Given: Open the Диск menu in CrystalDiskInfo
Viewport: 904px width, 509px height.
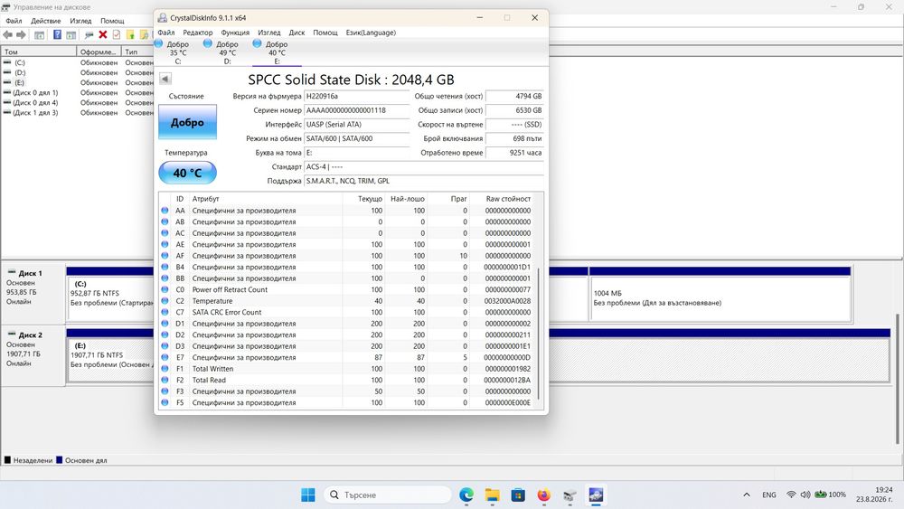Looking at the screenshot, I should click(297, 33).
